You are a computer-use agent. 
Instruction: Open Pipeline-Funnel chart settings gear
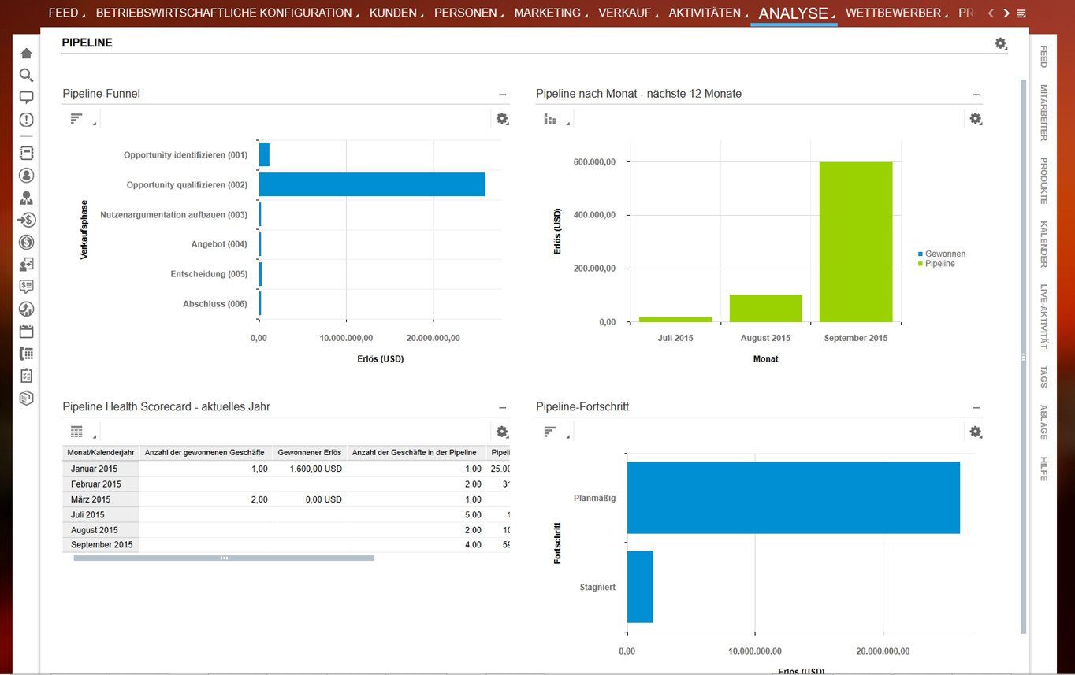[x=502, y=119]
